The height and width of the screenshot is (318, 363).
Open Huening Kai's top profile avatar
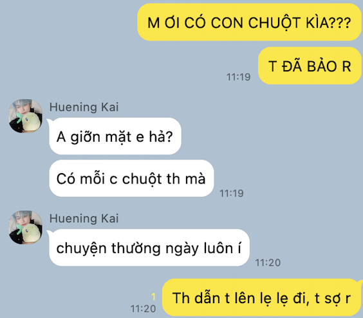click(x=26, y=116)
